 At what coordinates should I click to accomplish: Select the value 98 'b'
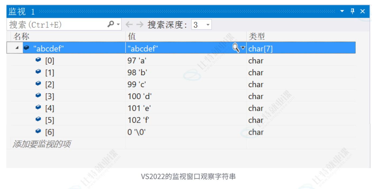pyautogui.click(x=137, y=73)
